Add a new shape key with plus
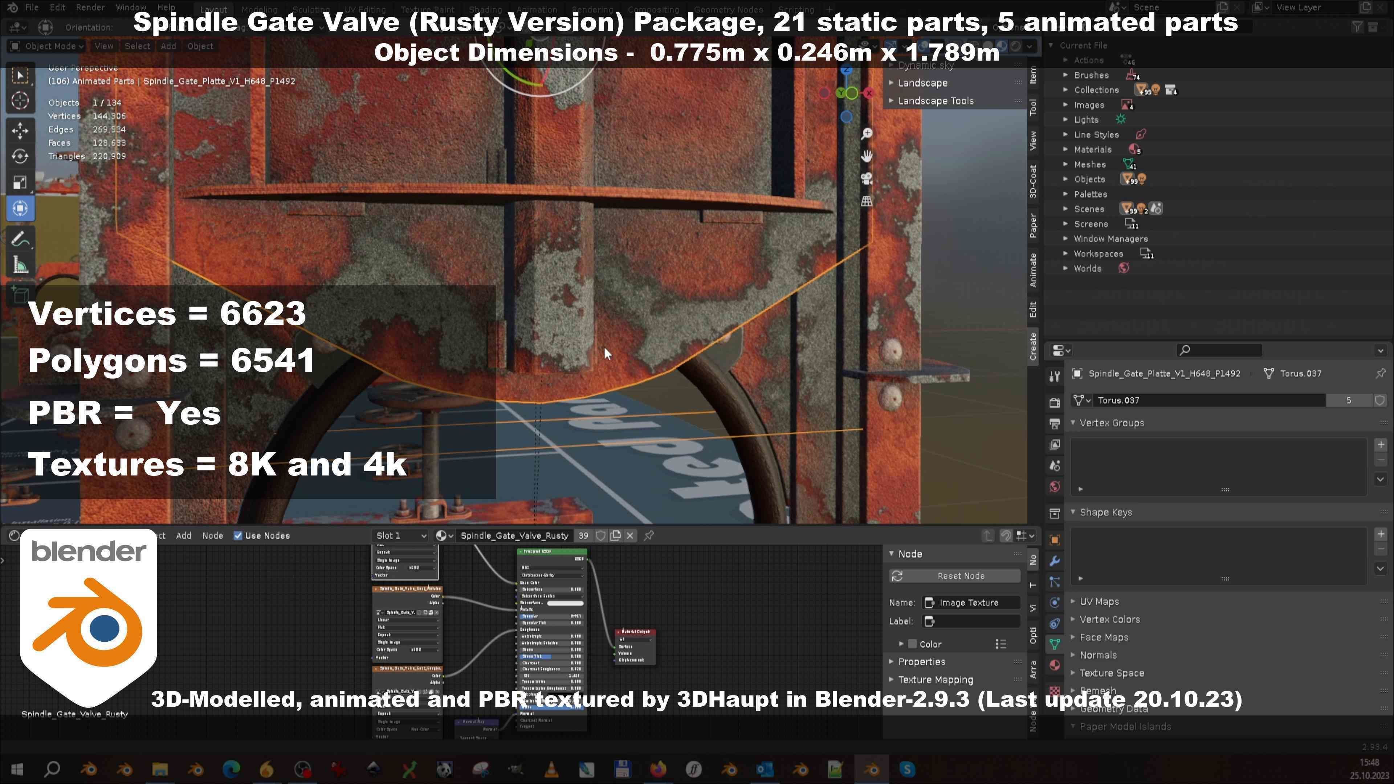1394x784 pixels. pyautogui.click(x=1380, y=534)
